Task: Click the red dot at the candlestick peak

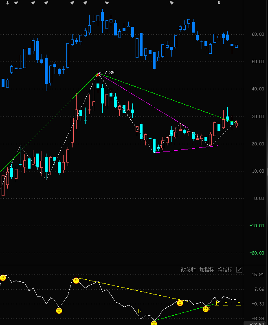Action: click(98, 75)
